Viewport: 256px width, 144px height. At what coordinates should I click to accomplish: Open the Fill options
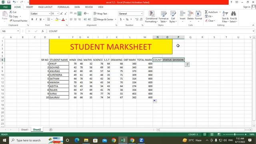209,16
